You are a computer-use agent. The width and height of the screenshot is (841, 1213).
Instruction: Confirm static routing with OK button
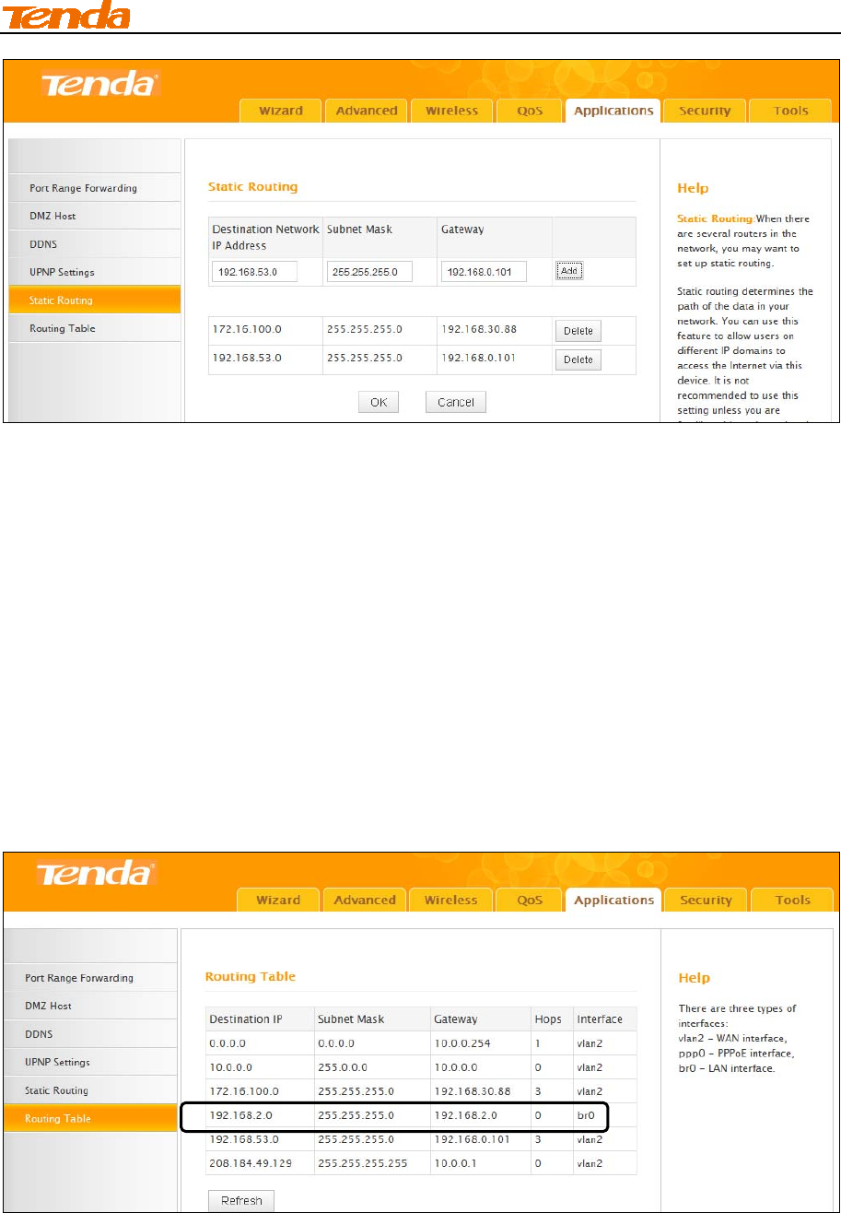pyautogui.click(x=379, y=402)
